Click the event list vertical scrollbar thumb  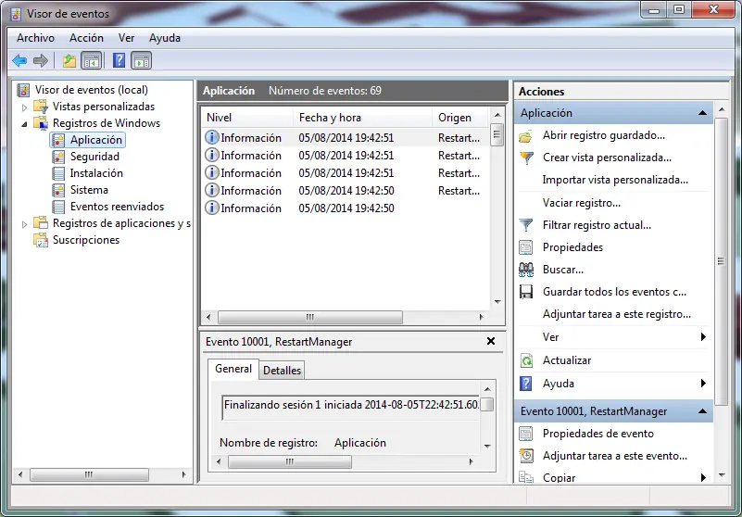click(x=497, y=134)
